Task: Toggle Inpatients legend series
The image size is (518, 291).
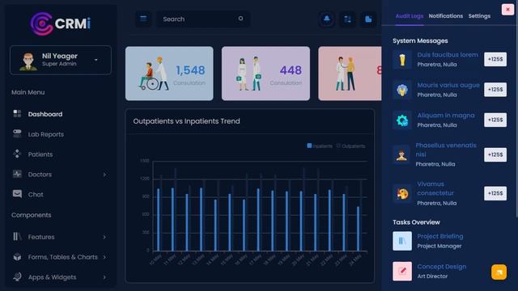Action: click(320, 145)
